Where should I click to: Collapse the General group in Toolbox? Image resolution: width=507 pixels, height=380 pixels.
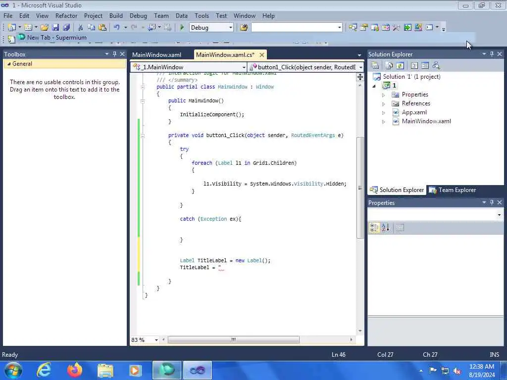(x=9, y=64)
